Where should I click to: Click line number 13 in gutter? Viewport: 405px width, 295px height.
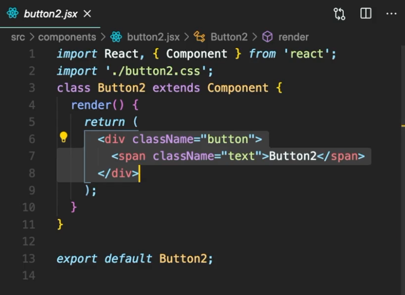28,258
